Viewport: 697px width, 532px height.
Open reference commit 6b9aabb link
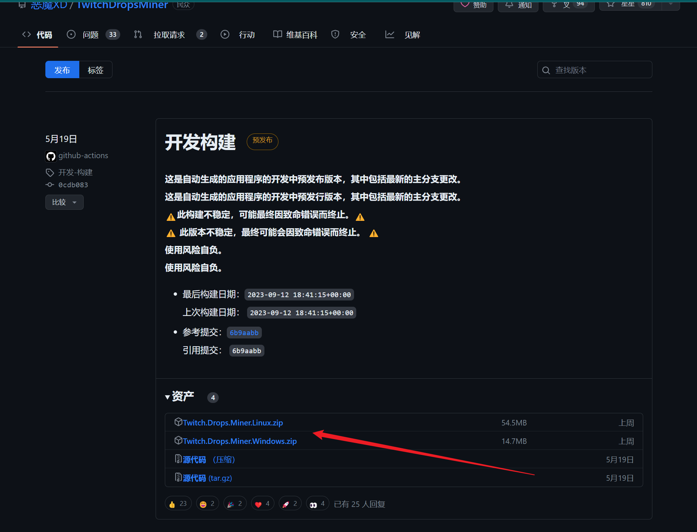click(x=244, y=333)
